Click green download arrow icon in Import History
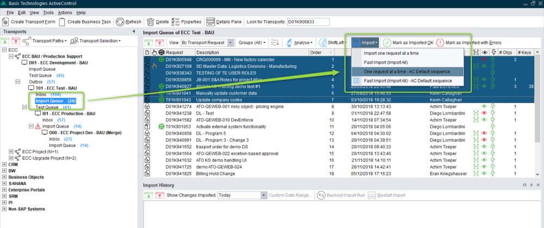Screen dimensions: 544x228 pyautogui.click(x=148, y=195)
